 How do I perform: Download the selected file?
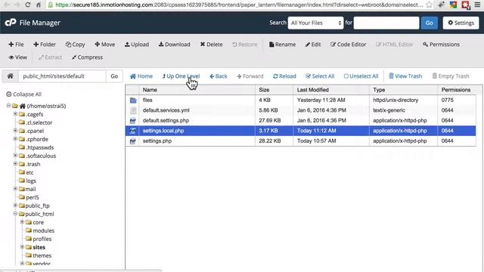click(175, 45)
